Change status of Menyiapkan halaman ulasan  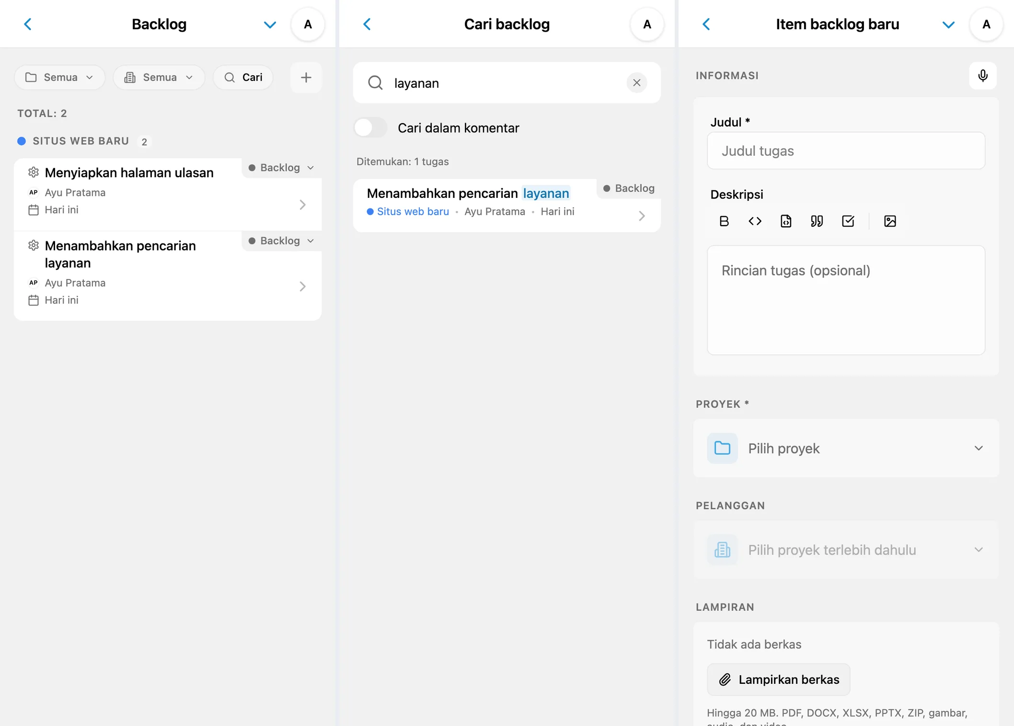(281, 168)
